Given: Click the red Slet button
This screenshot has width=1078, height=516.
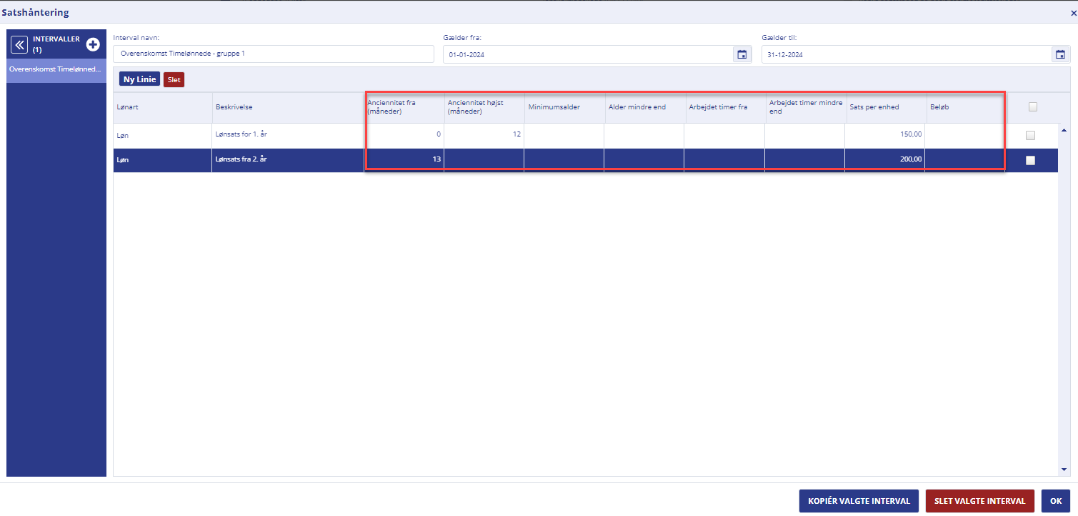Looking at the screenshot, I should click(174, 79).
